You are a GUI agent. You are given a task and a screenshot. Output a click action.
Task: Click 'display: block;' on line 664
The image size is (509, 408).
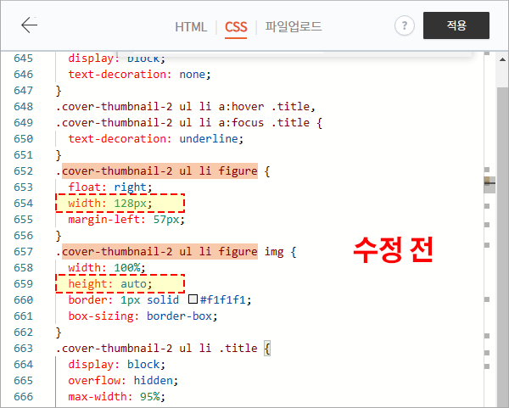116,365
